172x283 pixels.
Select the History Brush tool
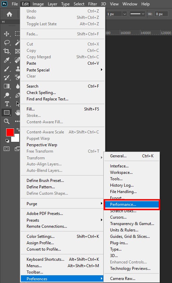7,77
